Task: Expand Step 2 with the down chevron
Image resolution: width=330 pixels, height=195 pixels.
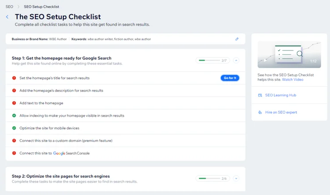Action: (x=236, y=178)
